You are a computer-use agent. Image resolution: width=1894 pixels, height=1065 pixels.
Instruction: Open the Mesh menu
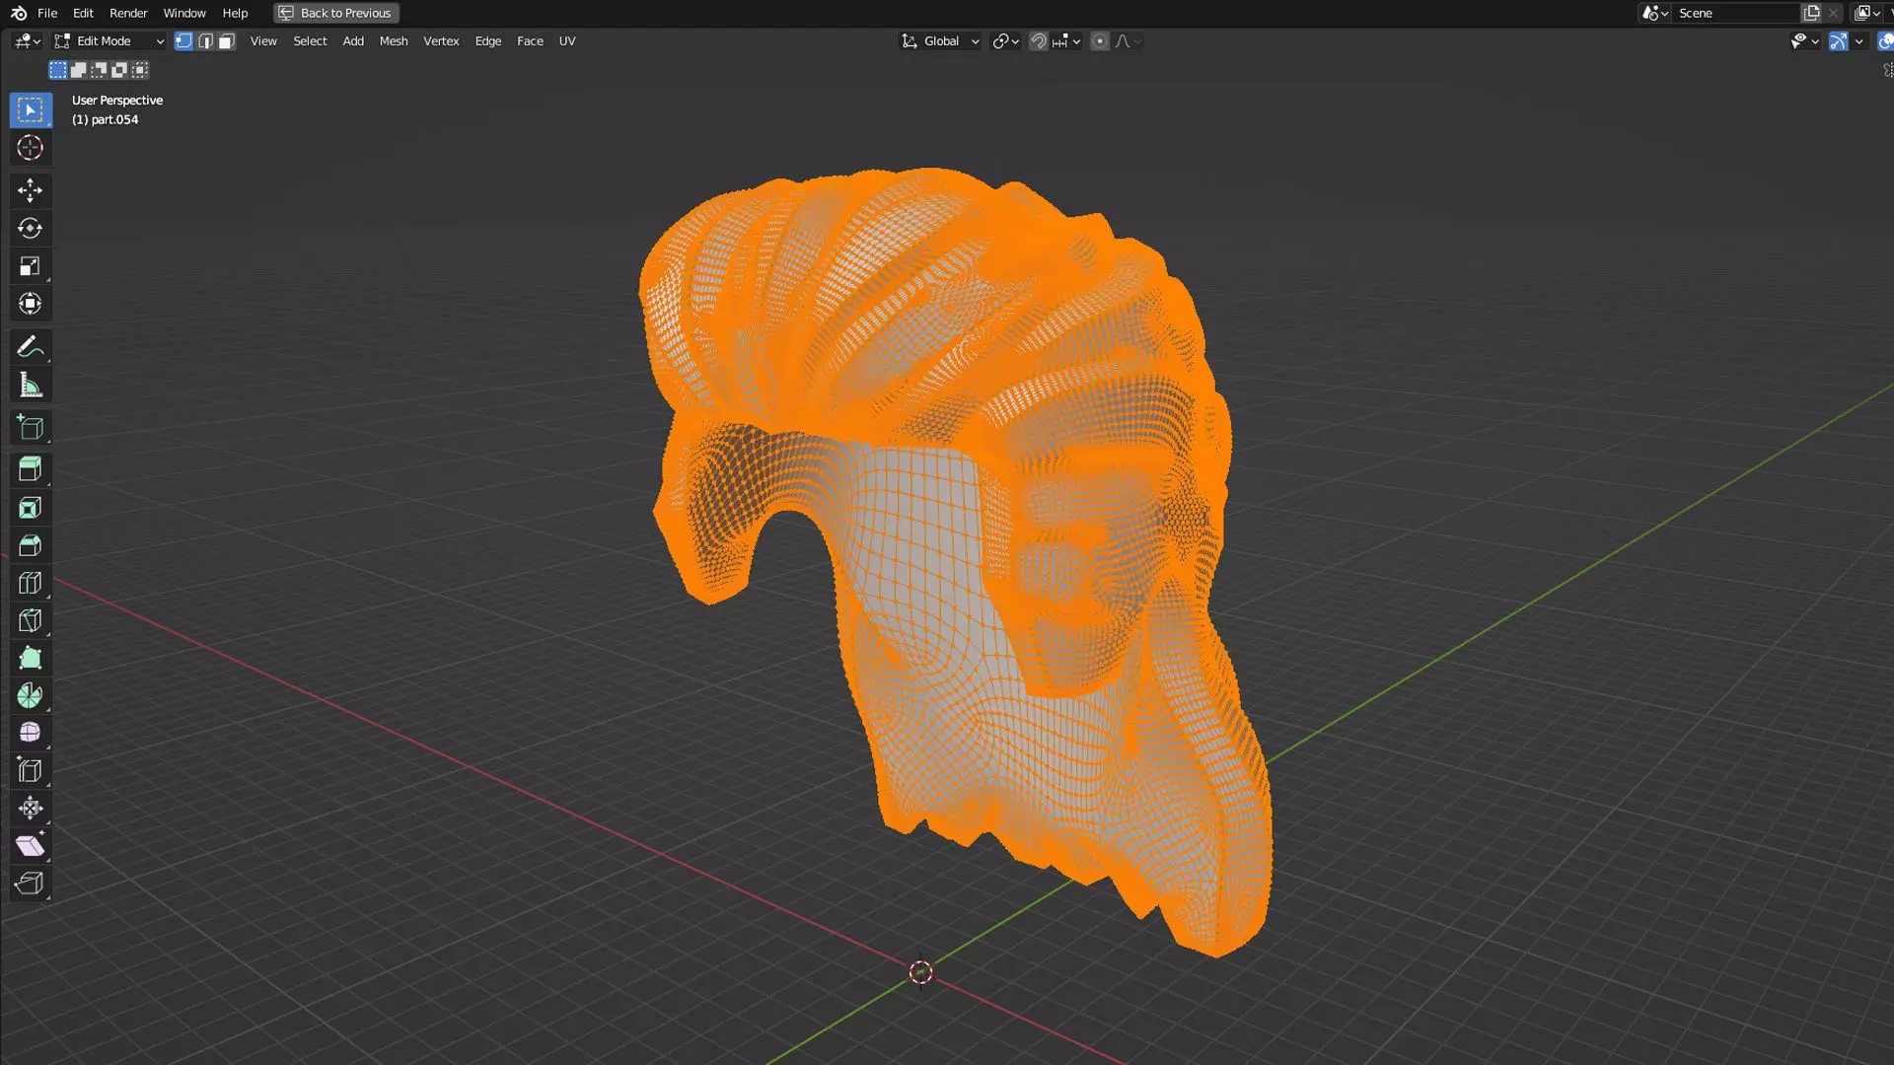[394, 41]
